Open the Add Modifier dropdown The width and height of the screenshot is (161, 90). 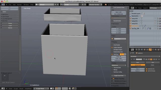point(145,56)
